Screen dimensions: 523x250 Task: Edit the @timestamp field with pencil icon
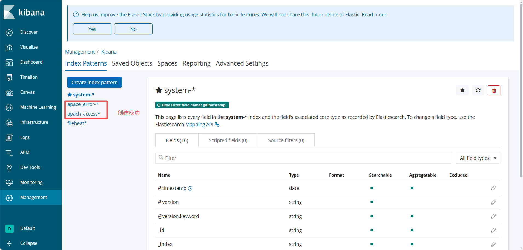493,188
